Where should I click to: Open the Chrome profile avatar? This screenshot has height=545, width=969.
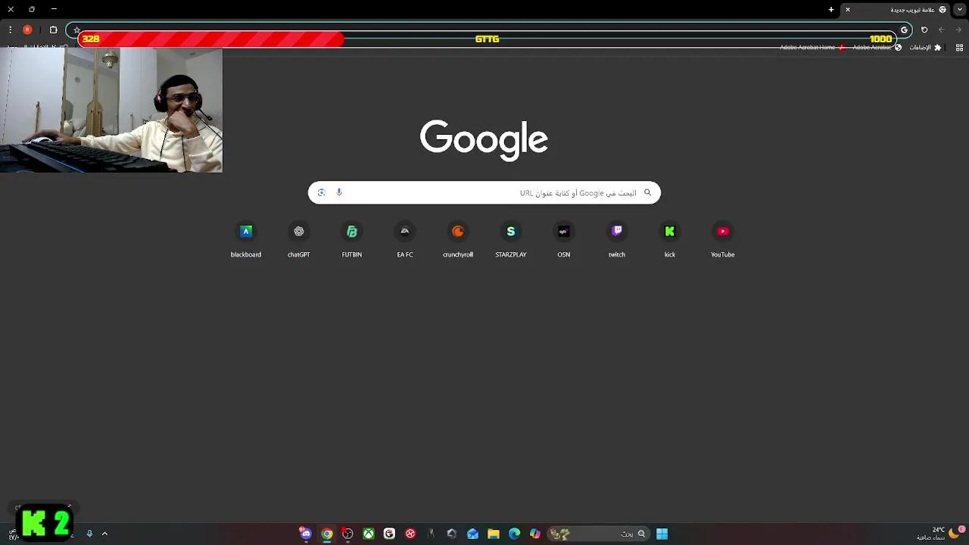point(27,30)
